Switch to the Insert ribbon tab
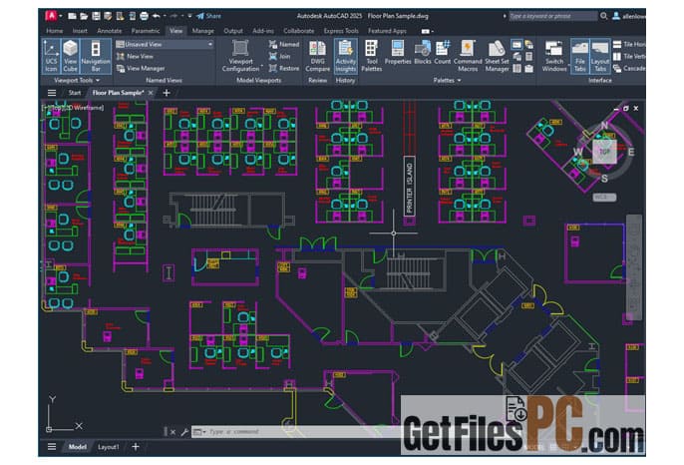This screenshot has height=465, width=684. point(80,31)
